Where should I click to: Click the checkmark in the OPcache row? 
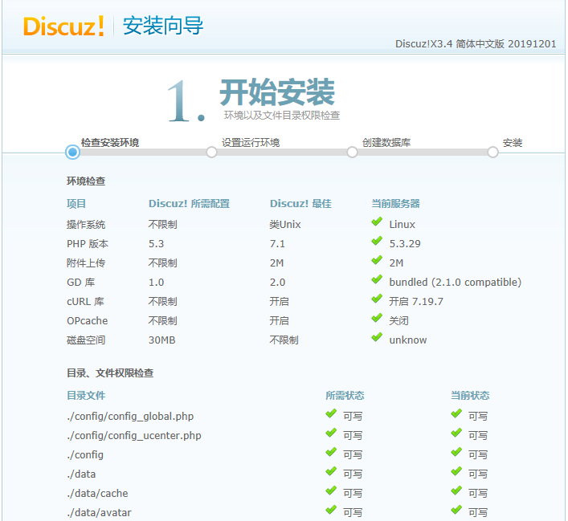point(377,318)
